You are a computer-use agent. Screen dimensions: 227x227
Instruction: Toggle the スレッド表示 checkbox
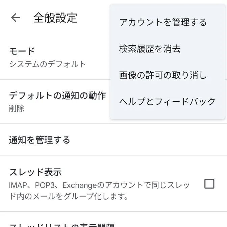[209, 184]
